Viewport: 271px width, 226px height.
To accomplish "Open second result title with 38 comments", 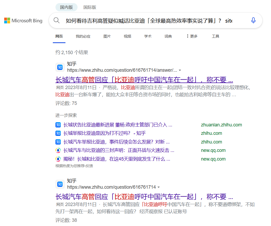I will [x=144, y=197].
